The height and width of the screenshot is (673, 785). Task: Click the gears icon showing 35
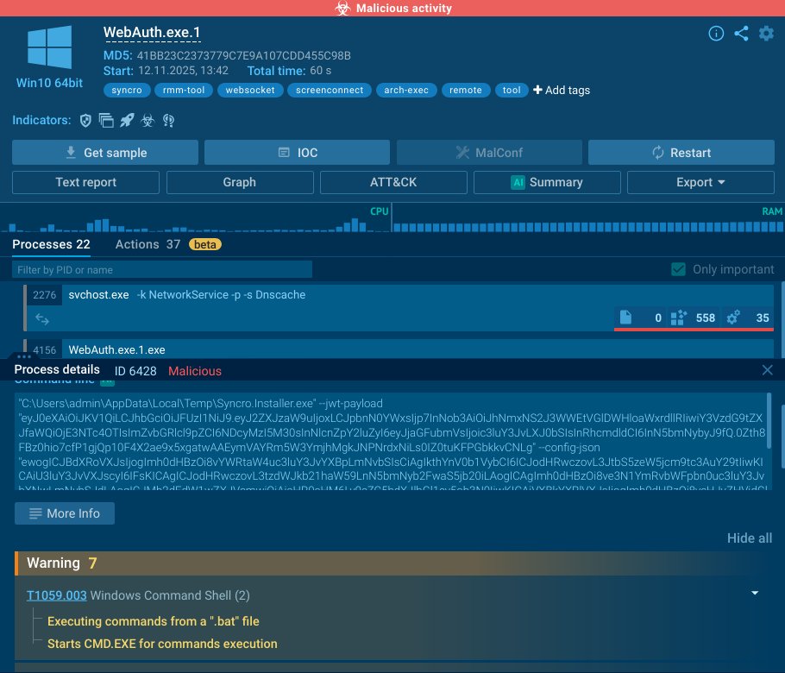(x=733, y=318)
